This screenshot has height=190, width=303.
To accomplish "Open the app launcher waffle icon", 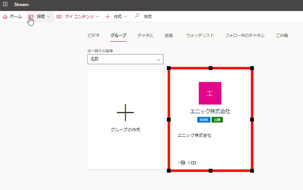I will (5, 4).
